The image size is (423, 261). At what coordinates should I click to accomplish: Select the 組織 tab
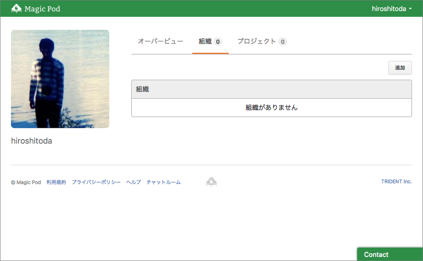coord(205,41)
